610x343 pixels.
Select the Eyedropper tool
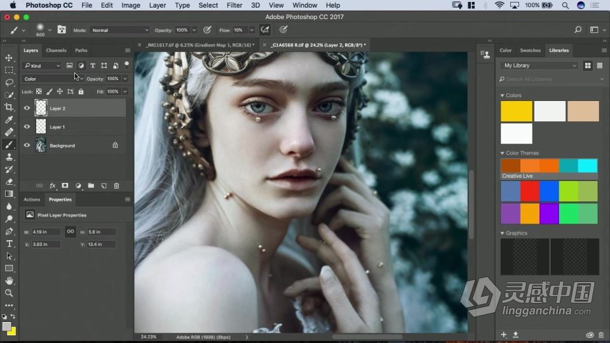[9, 120]
